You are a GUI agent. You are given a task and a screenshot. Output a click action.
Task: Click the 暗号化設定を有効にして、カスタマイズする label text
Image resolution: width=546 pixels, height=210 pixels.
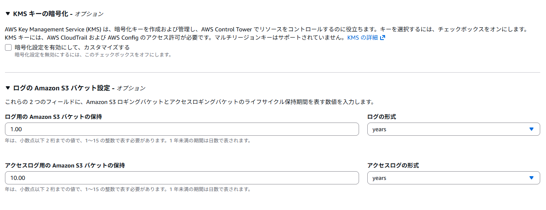coord(72,47)
